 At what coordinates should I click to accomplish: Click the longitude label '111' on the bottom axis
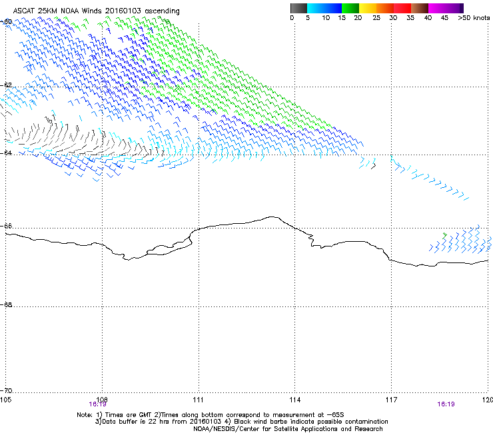pos(198,400)
